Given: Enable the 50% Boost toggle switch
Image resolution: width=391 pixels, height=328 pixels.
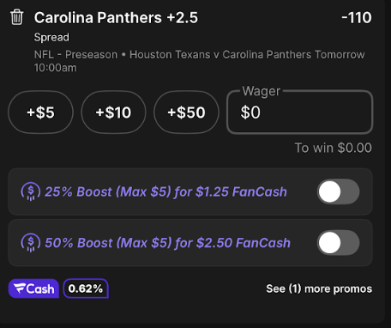Looking at the screenshot, I should (339, 243).
